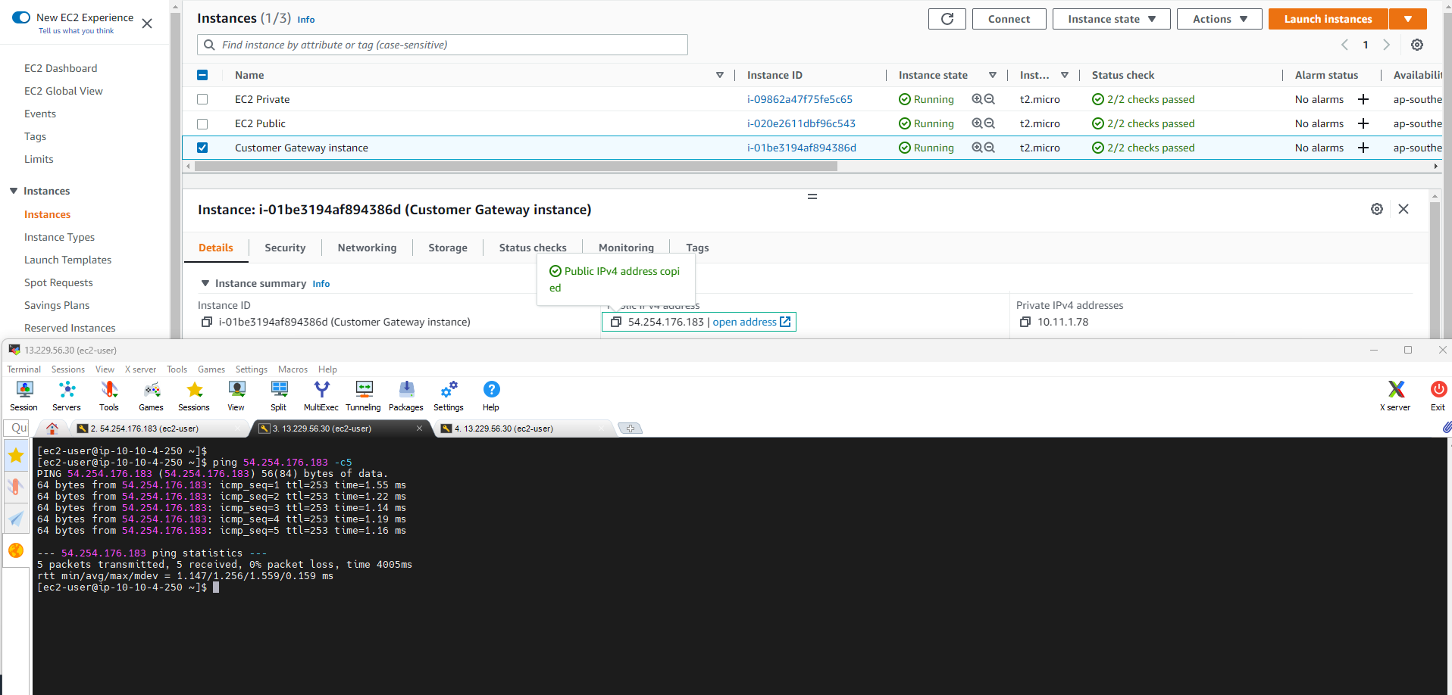This screenshot has height=695, width=1452.
Task: Uncheck the Customer Gateway instance checkbox
Action: pyautogui.click(x=202, y=148)
